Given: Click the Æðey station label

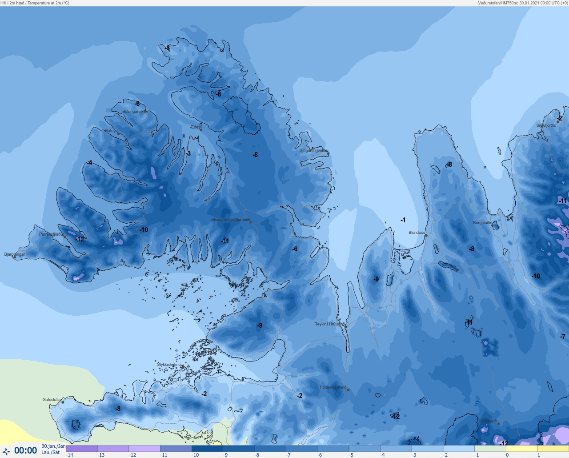Looking at the screenshot, I should click(195, 127).
